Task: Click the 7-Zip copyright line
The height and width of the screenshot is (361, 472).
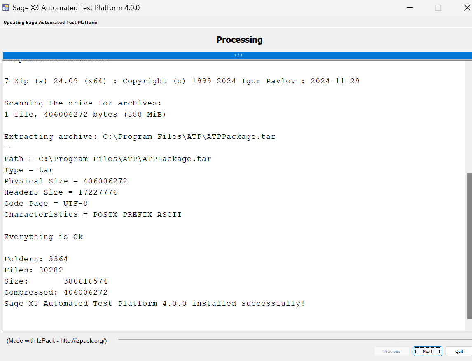Action: click(182, 81)
